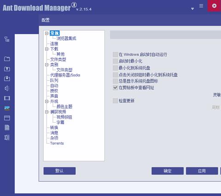The image size is (221, 196).
Task: Toggle the 启动时最小化 checkbox
Action: pos(115,61)
